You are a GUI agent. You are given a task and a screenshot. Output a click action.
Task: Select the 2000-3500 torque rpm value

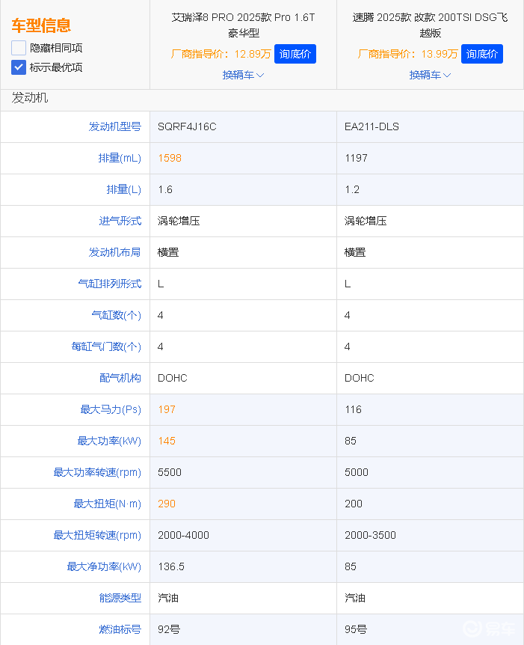(x=370, y=535)
